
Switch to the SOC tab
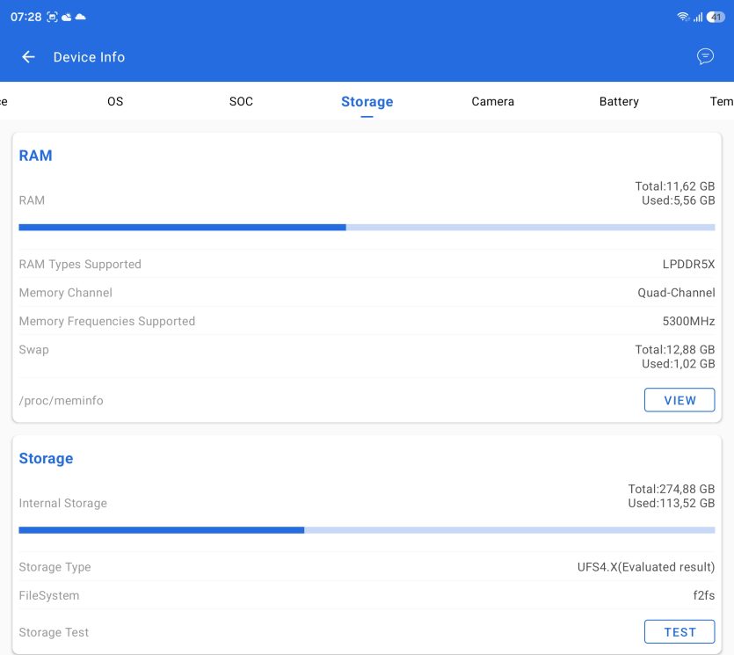click(x=241, y=101)
